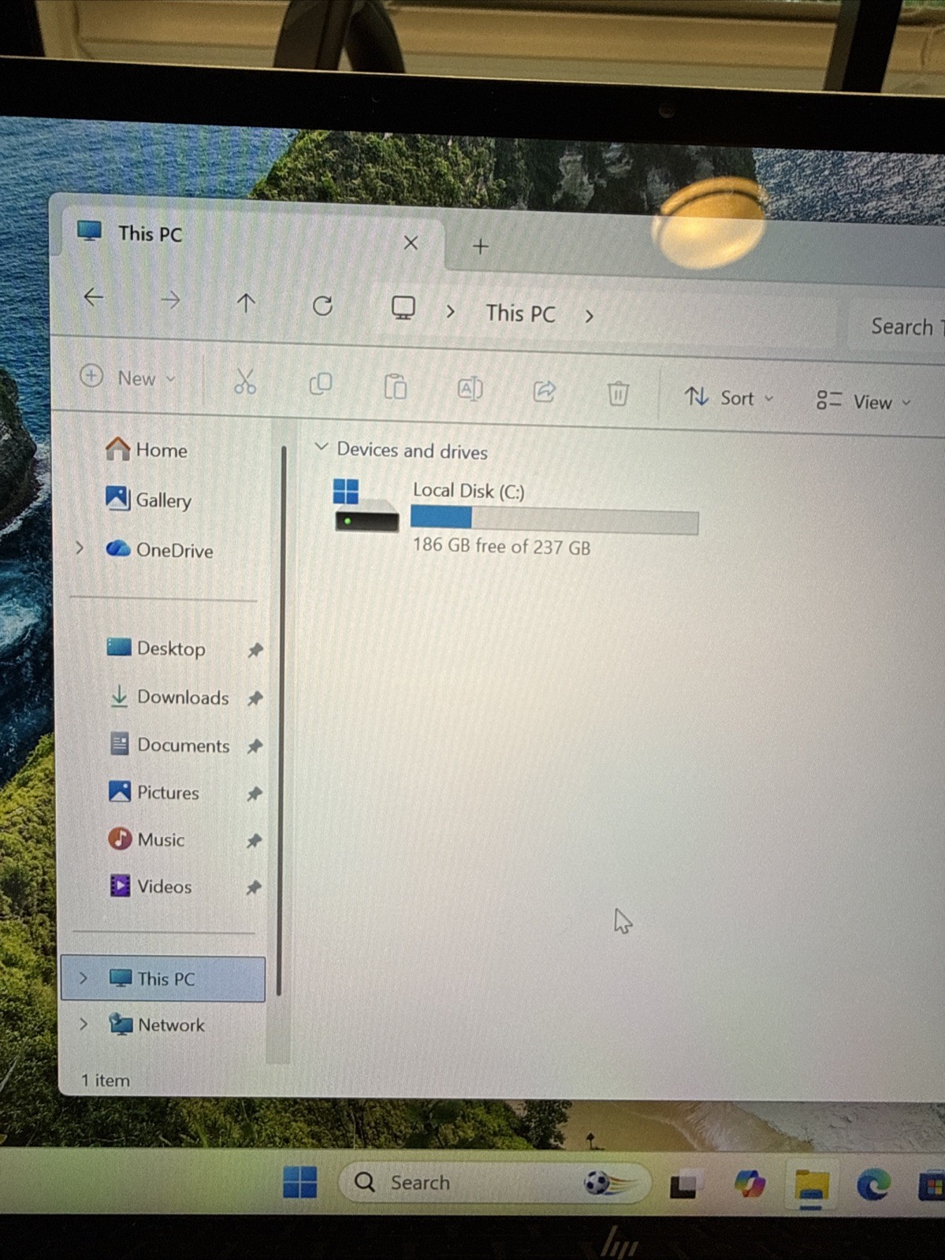Click File Explorer taskbar icon
Screen dimensions: 945x1260
tap(811, 1187)
